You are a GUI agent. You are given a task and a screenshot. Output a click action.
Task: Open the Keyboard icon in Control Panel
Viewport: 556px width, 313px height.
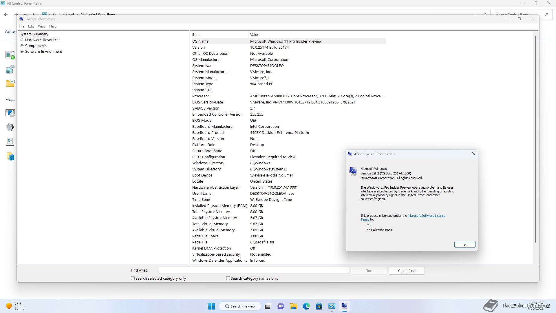tap(10, 100)
